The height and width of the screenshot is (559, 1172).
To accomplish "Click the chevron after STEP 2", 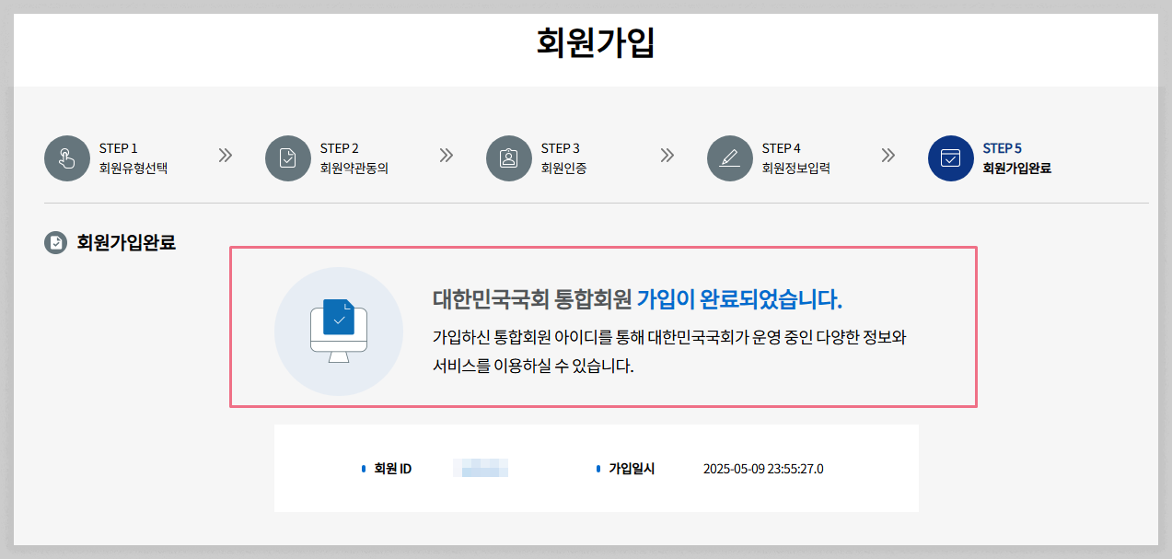I will pos(447,156).
